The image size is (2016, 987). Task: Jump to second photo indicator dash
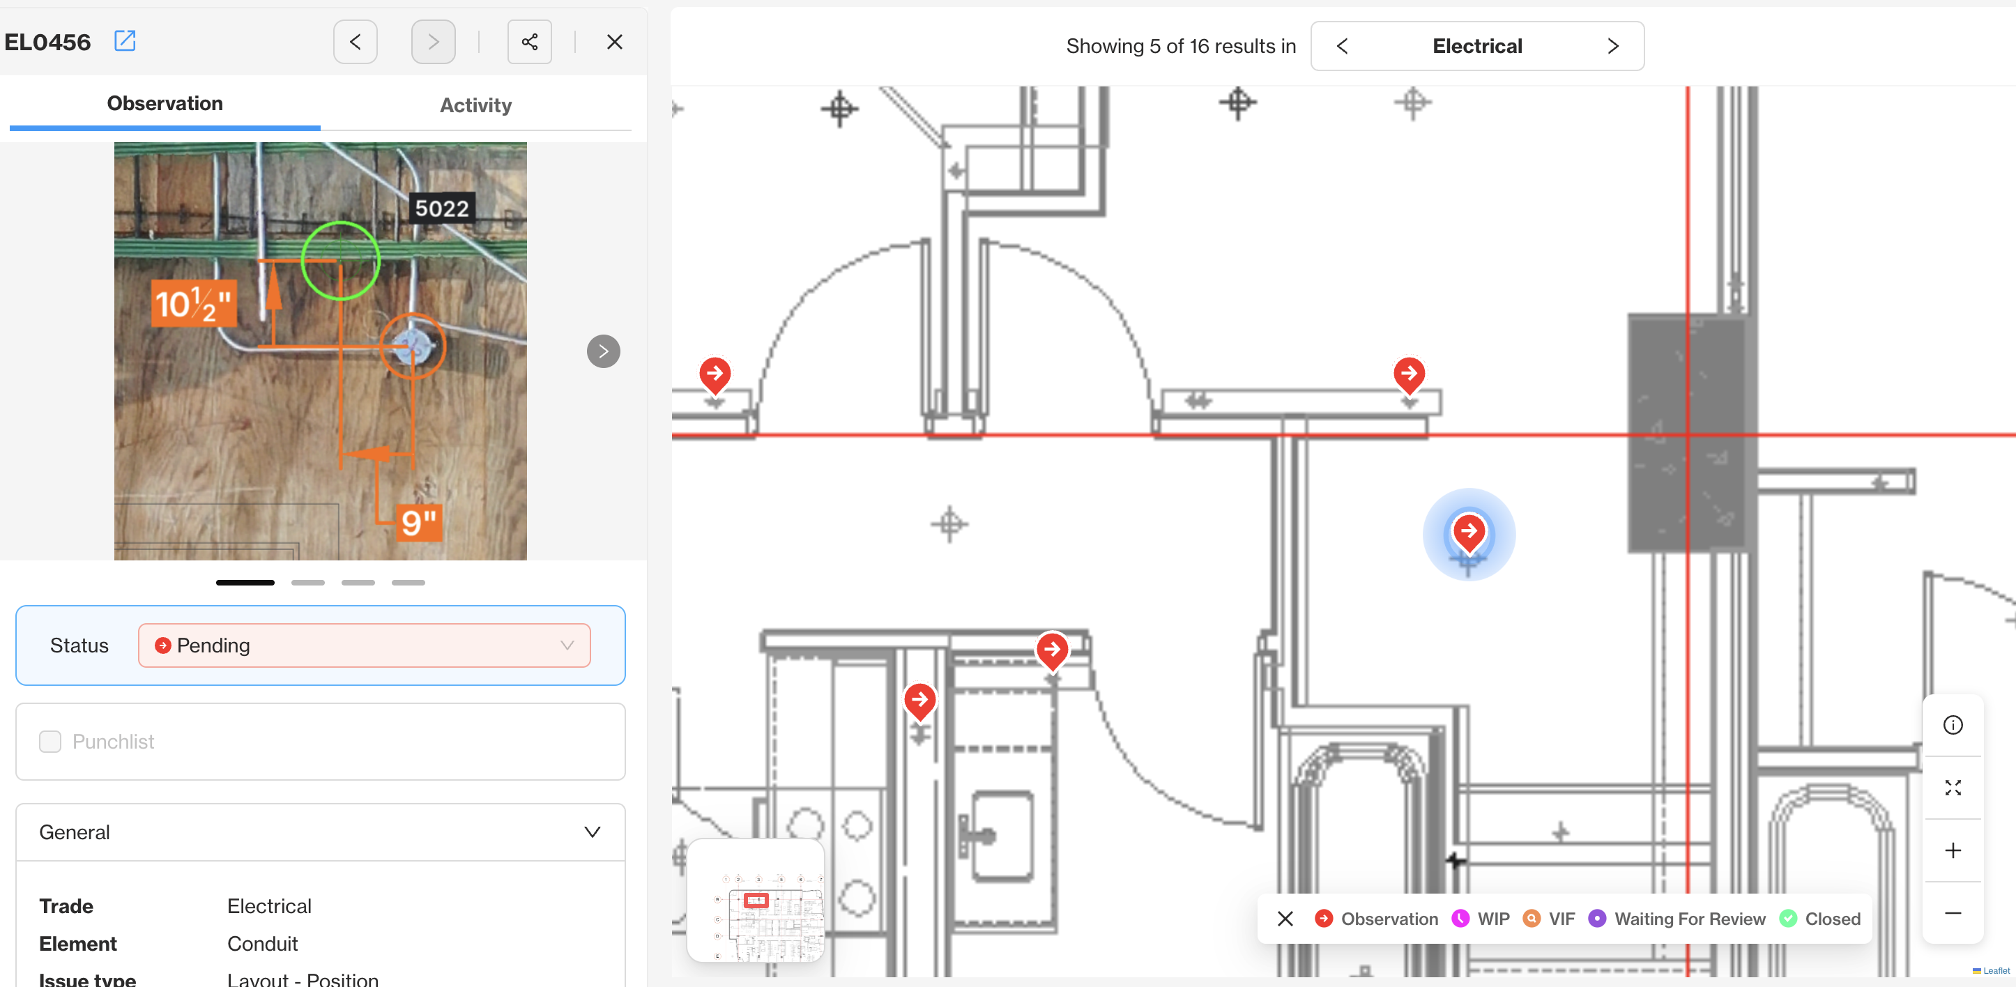tap(307, 582)
